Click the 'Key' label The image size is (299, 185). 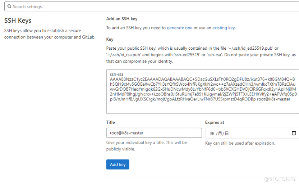tap(110, 39)
